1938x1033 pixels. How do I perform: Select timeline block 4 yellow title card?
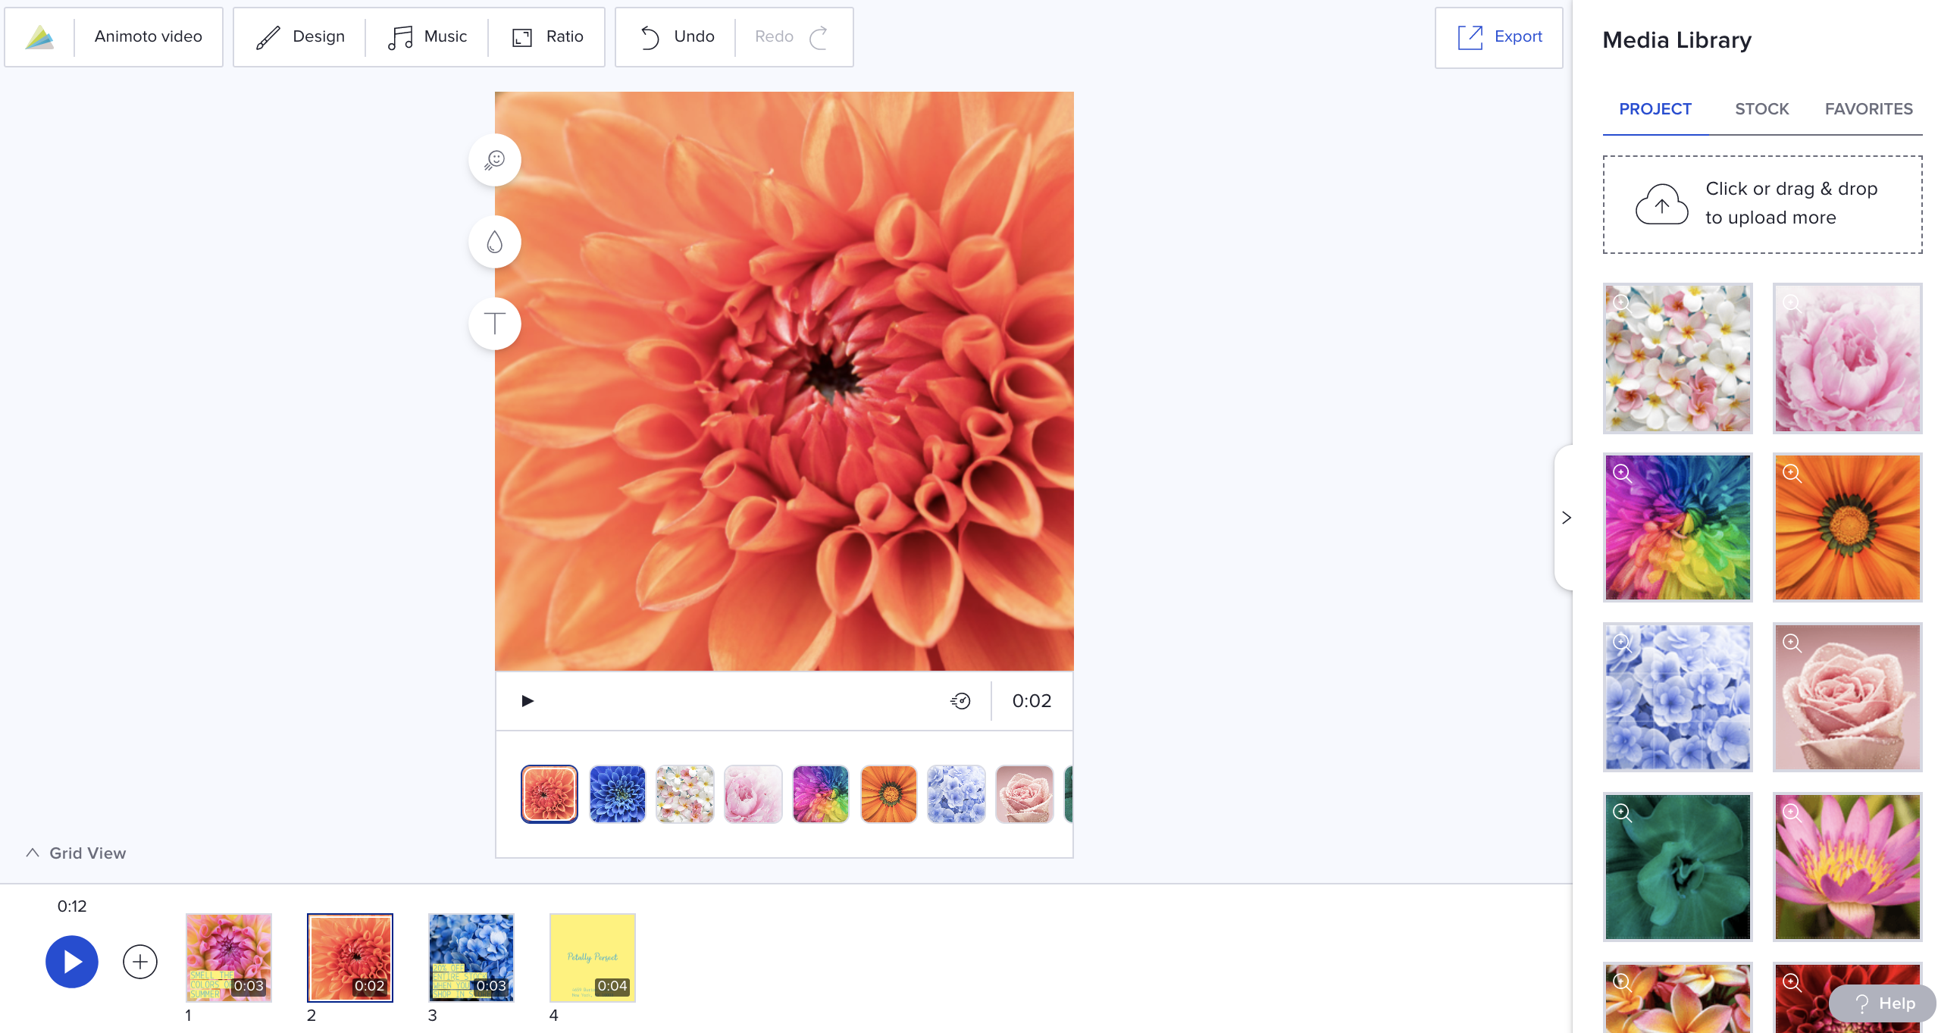[593, 958]
